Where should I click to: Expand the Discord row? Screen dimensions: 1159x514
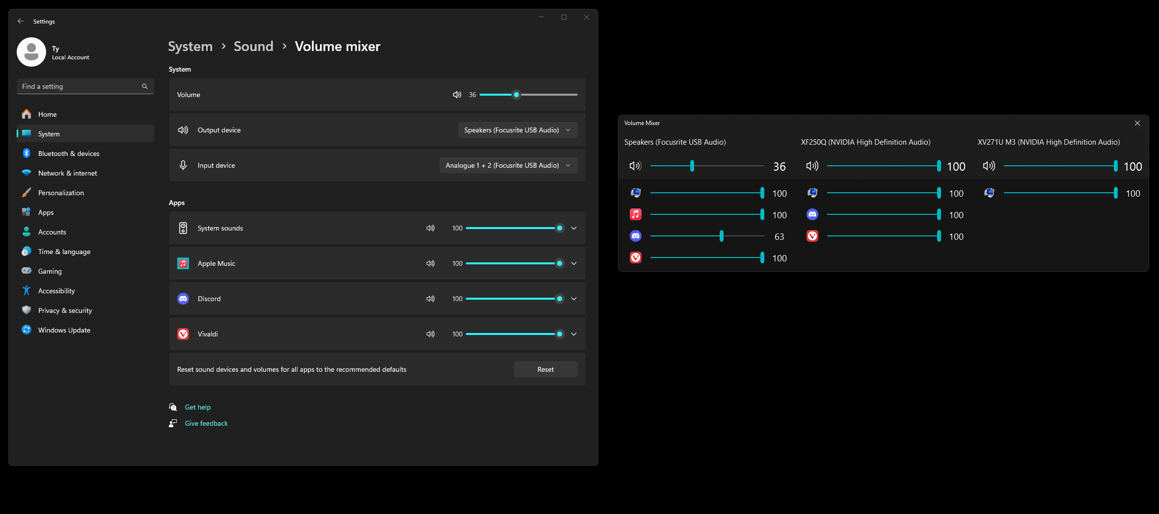click(x=574, y=299)
